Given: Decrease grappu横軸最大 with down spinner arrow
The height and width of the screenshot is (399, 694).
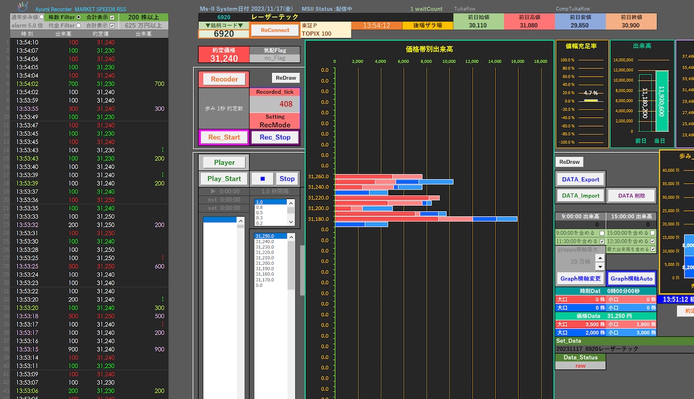Looking at the screenshot, I should point(600,267).
